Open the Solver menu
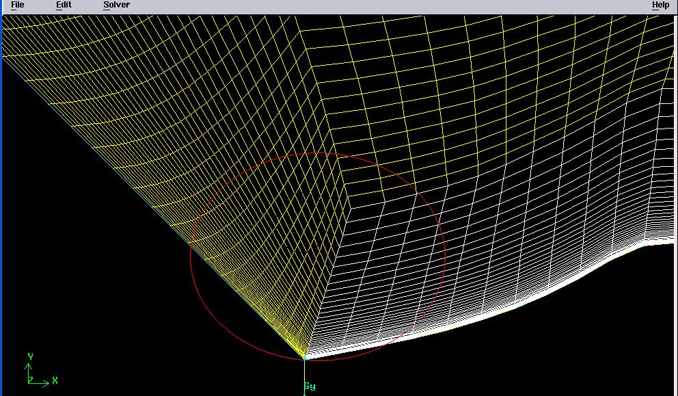The height and width of the screenshot is (396, 678). [116, 5]
